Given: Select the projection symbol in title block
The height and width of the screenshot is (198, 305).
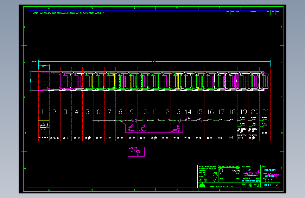Looking at the screenshot, I should pos(254,185).
